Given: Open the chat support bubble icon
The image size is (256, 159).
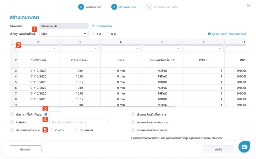Looking at the screenshot, I should tap(244, 147).
